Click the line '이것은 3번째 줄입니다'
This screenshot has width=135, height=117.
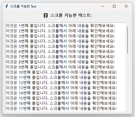(x=60, y=36)
